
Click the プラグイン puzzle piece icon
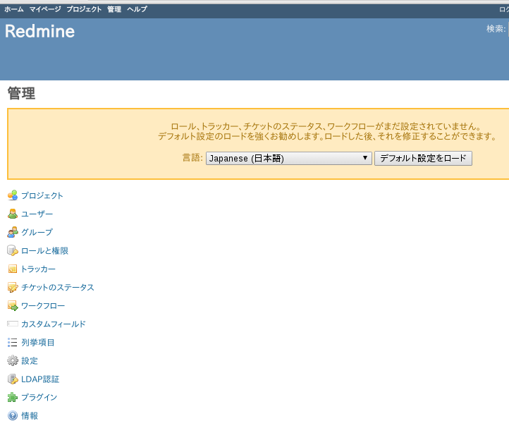click(12, 397)
